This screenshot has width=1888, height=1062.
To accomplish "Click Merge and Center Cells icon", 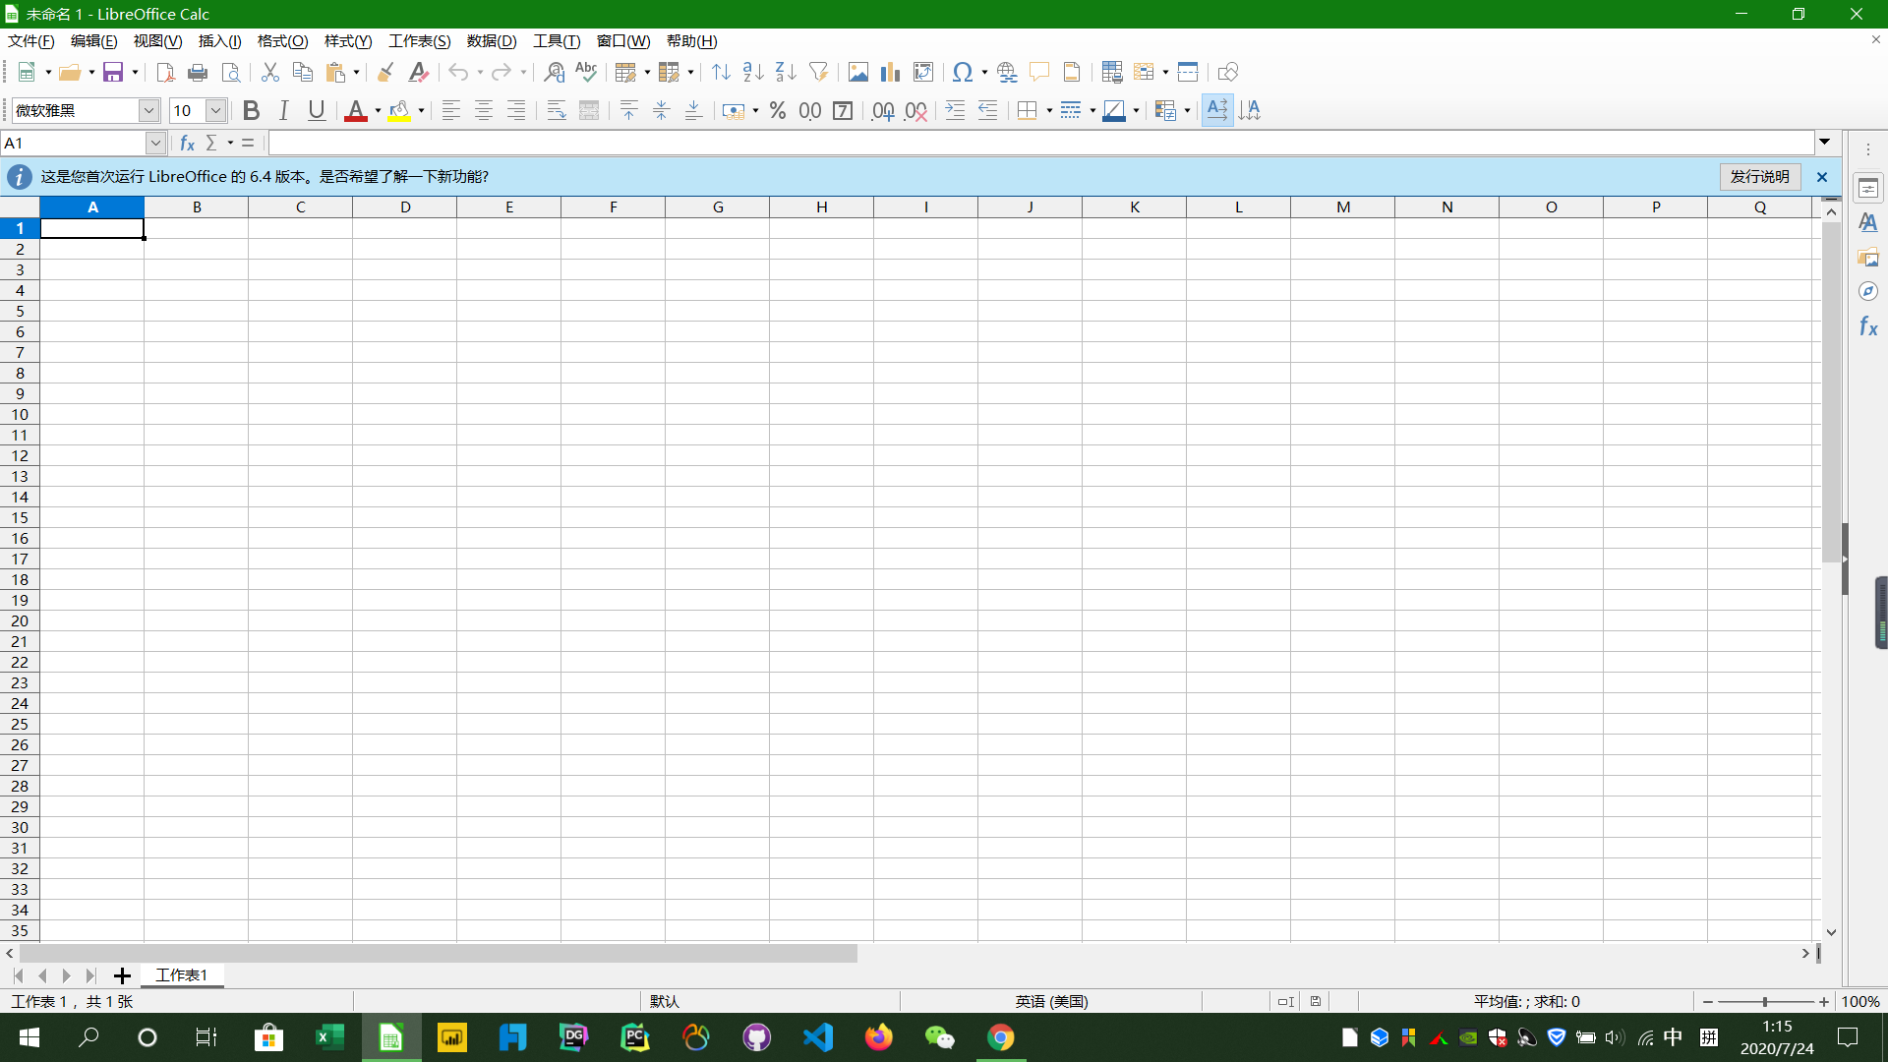I will 589,110.
